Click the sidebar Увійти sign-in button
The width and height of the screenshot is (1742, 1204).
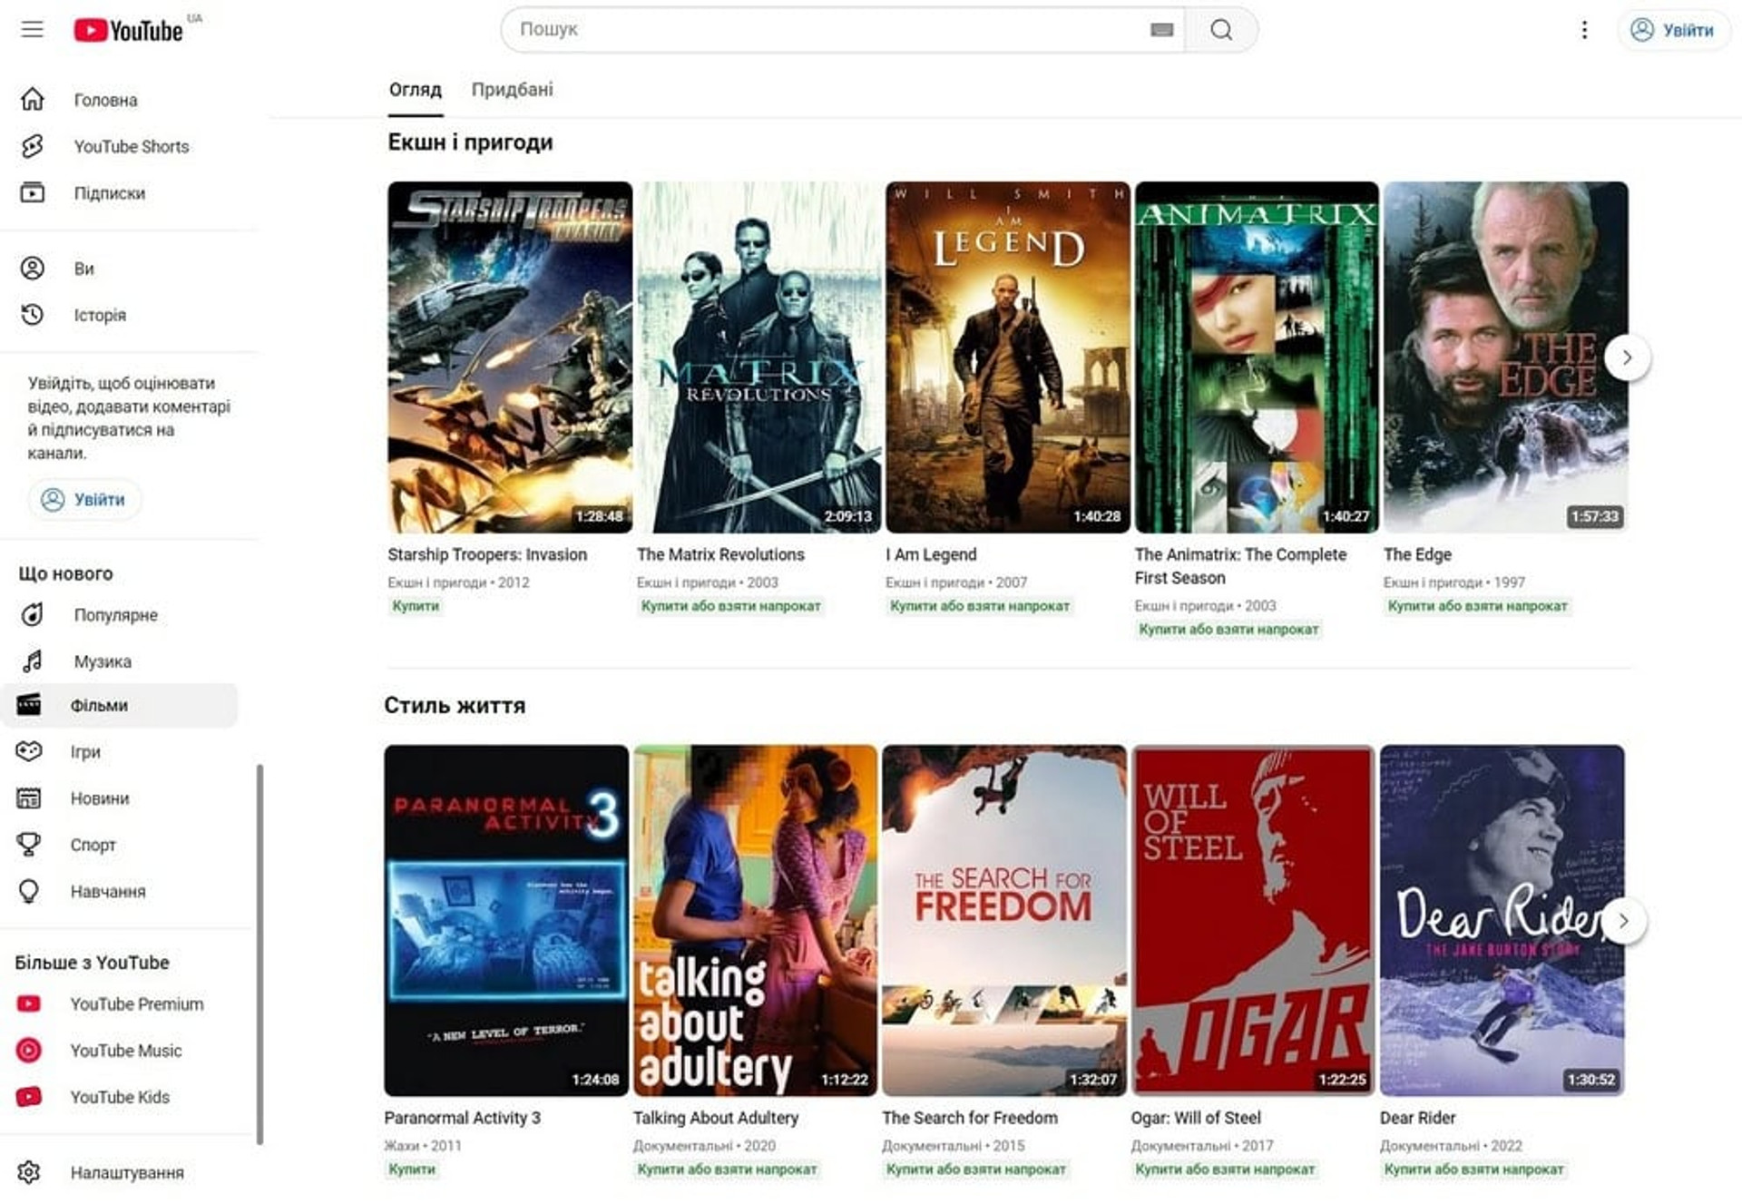(x=84, y=499)
